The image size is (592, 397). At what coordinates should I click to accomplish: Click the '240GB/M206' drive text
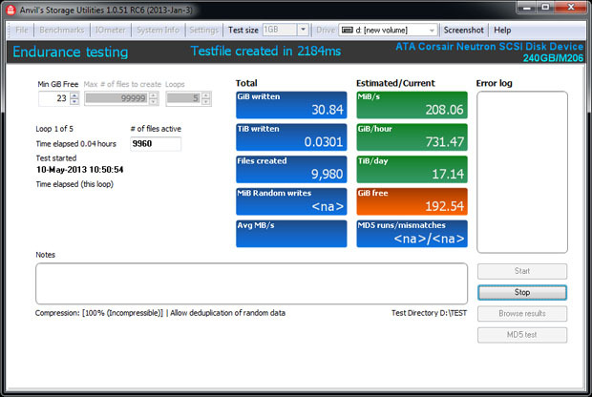coord(553,58)
